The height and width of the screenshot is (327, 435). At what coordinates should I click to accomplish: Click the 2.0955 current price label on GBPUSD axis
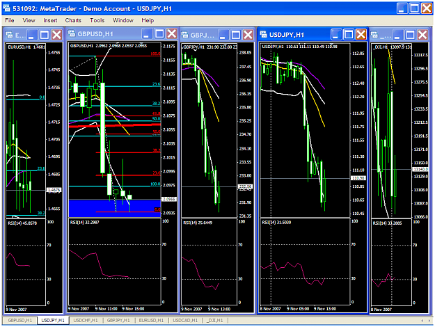168,199
